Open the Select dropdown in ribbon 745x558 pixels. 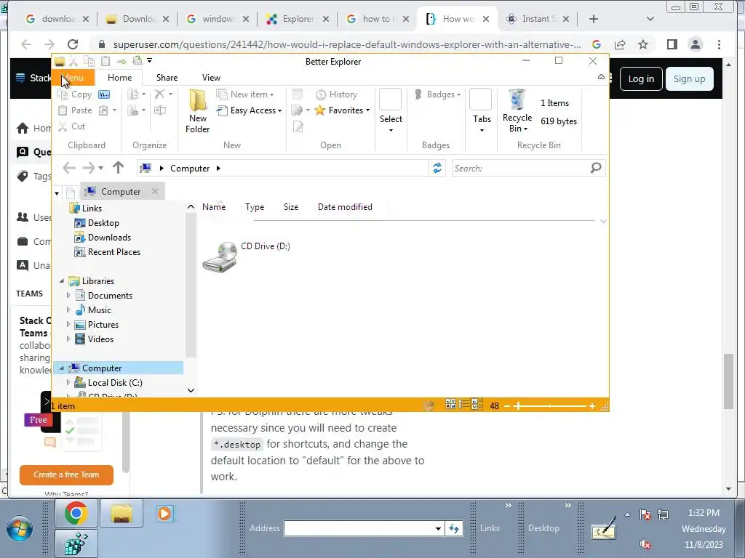pos(391,111)
